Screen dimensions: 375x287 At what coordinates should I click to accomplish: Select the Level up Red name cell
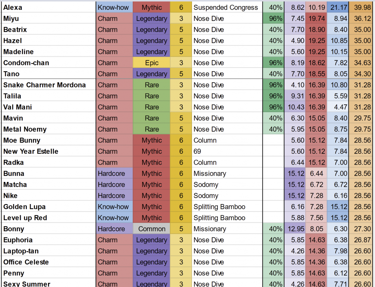(48, 218)
